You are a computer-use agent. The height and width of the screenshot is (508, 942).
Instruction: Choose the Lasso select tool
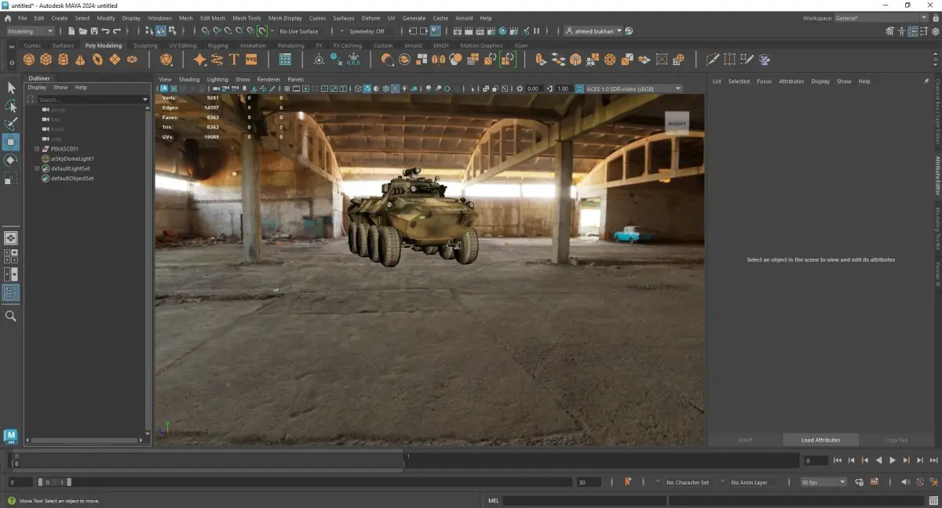coord(11,106)
